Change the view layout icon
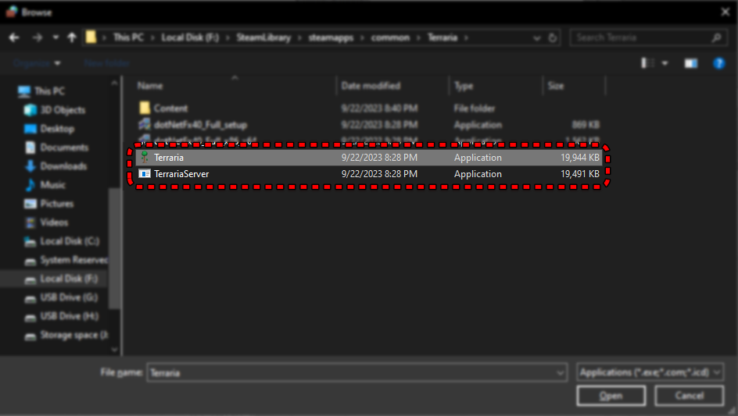 pyautogui.click(x=647, y=63)
